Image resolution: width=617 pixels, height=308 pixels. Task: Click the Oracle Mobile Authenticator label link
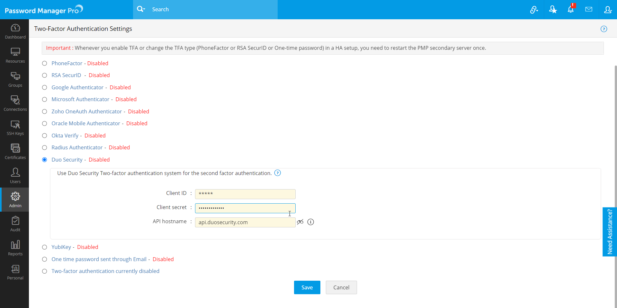(86, 123)
